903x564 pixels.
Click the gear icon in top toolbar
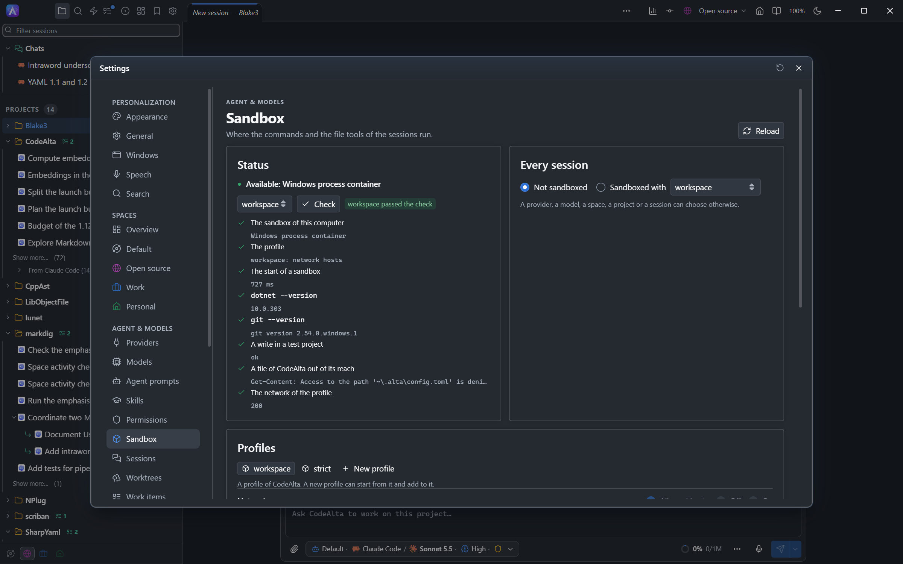[x=173, y=11]
